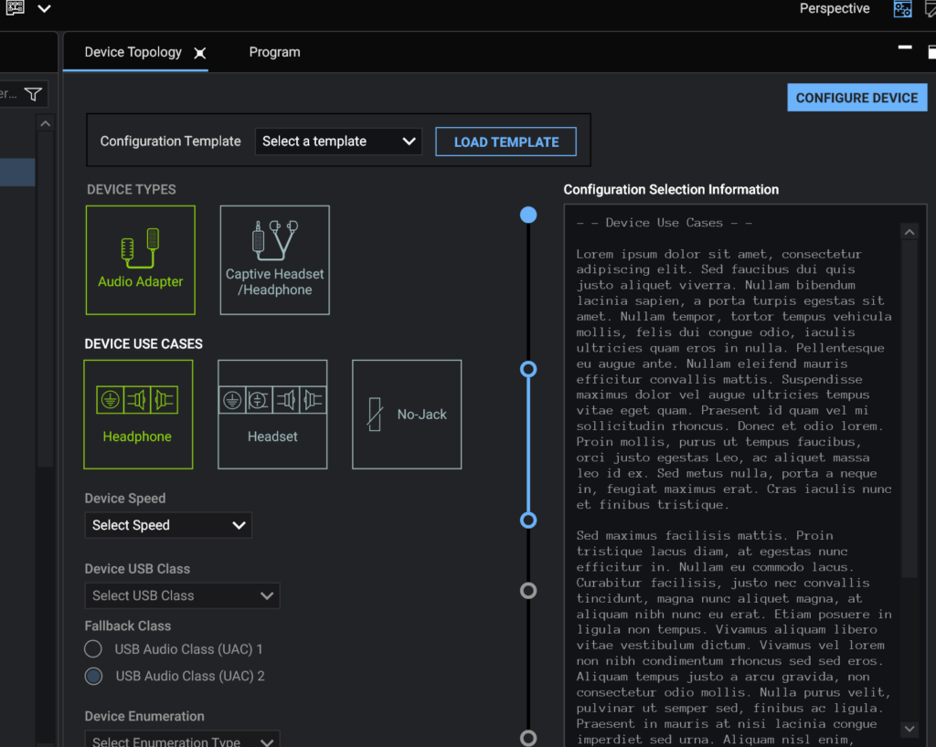
Task: Click the Device Enumeration label
Action: 144,716
